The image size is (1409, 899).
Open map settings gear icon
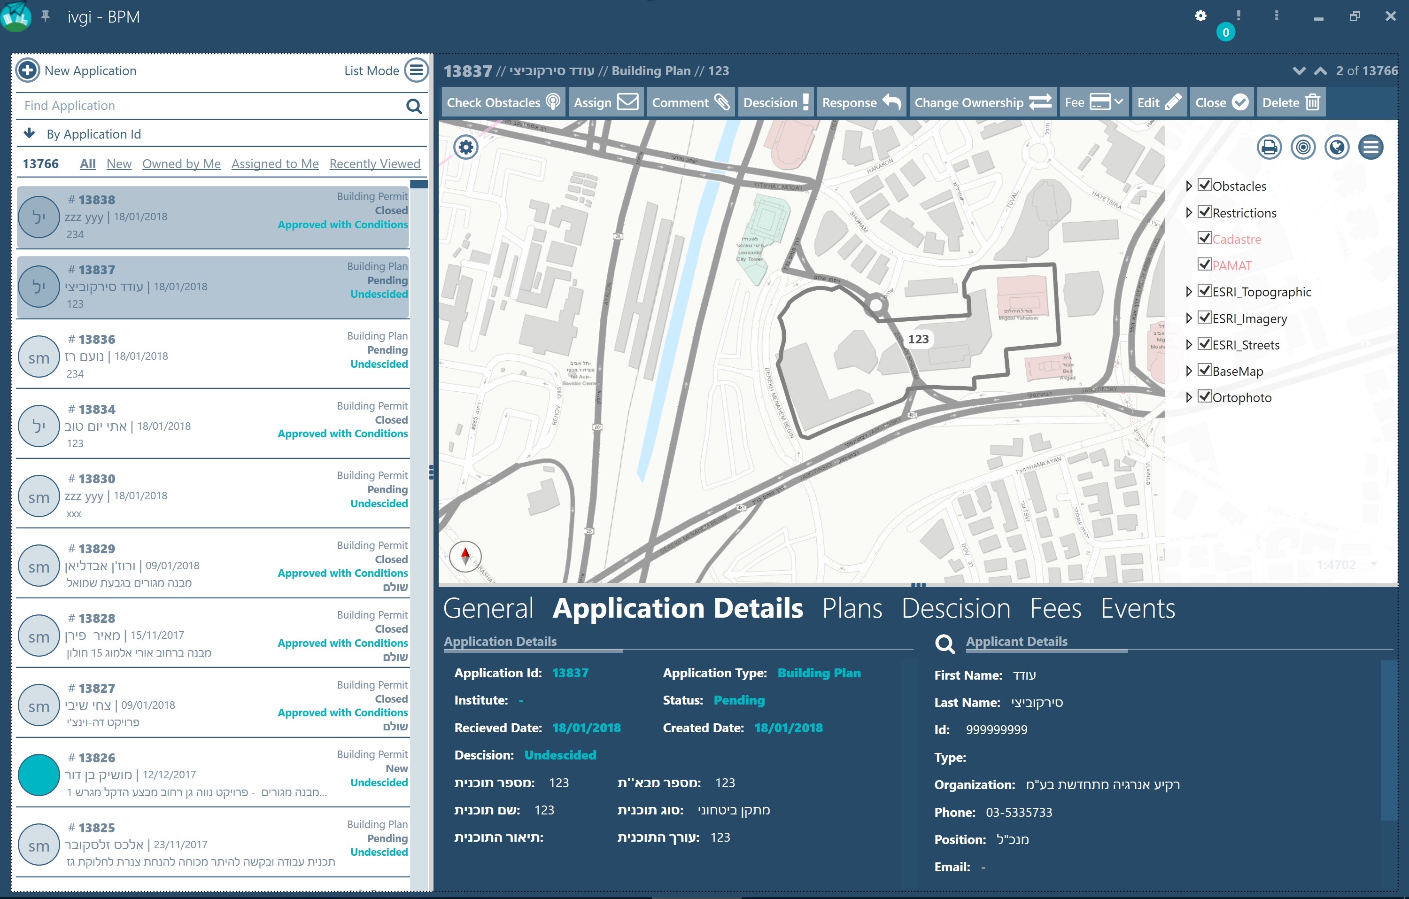click(x=466, y=147)
